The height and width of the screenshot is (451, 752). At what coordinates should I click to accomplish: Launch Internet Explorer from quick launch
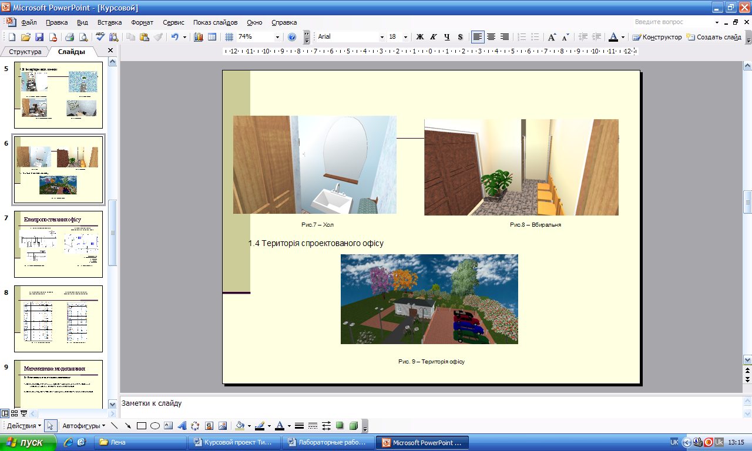[x=68, y=442]
